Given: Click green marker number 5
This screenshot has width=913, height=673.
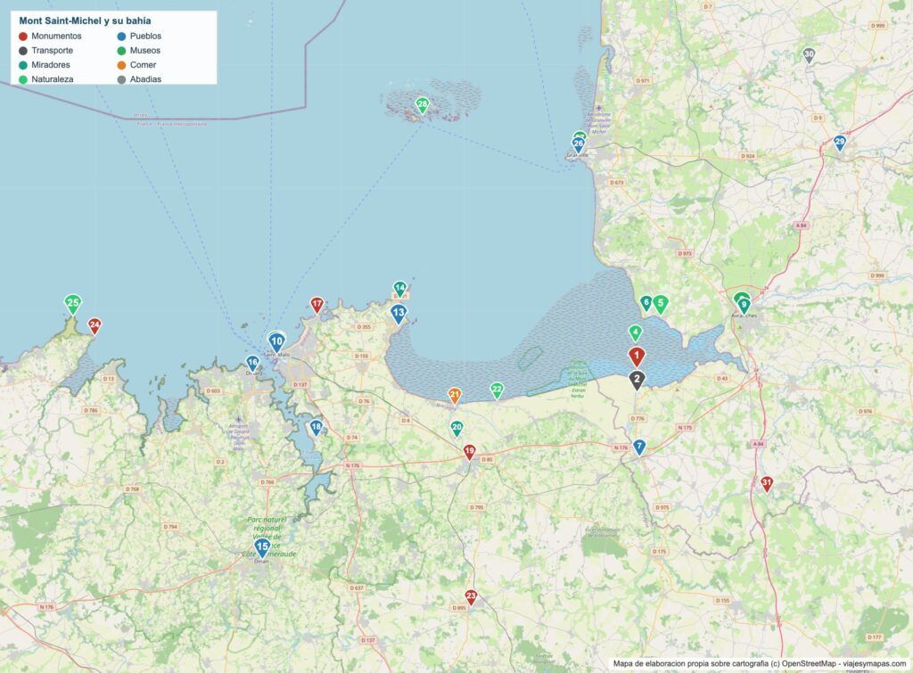Looking at the screenshot, I should click(660, 303).
